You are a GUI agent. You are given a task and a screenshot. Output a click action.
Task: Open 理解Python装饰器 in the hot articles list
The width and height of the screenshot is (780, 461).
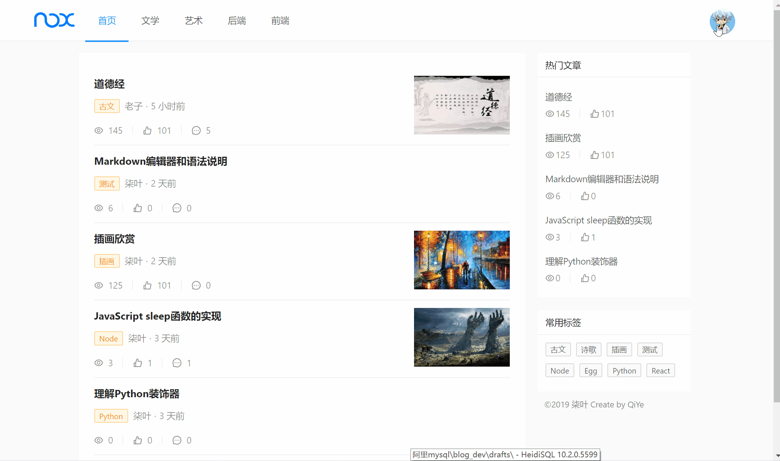pos(581,261)
